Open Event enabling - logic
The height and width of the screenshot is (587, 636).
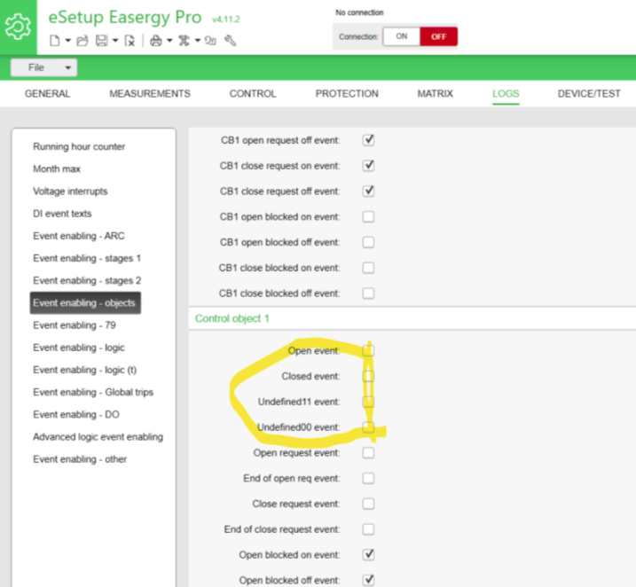pos(79,348)
